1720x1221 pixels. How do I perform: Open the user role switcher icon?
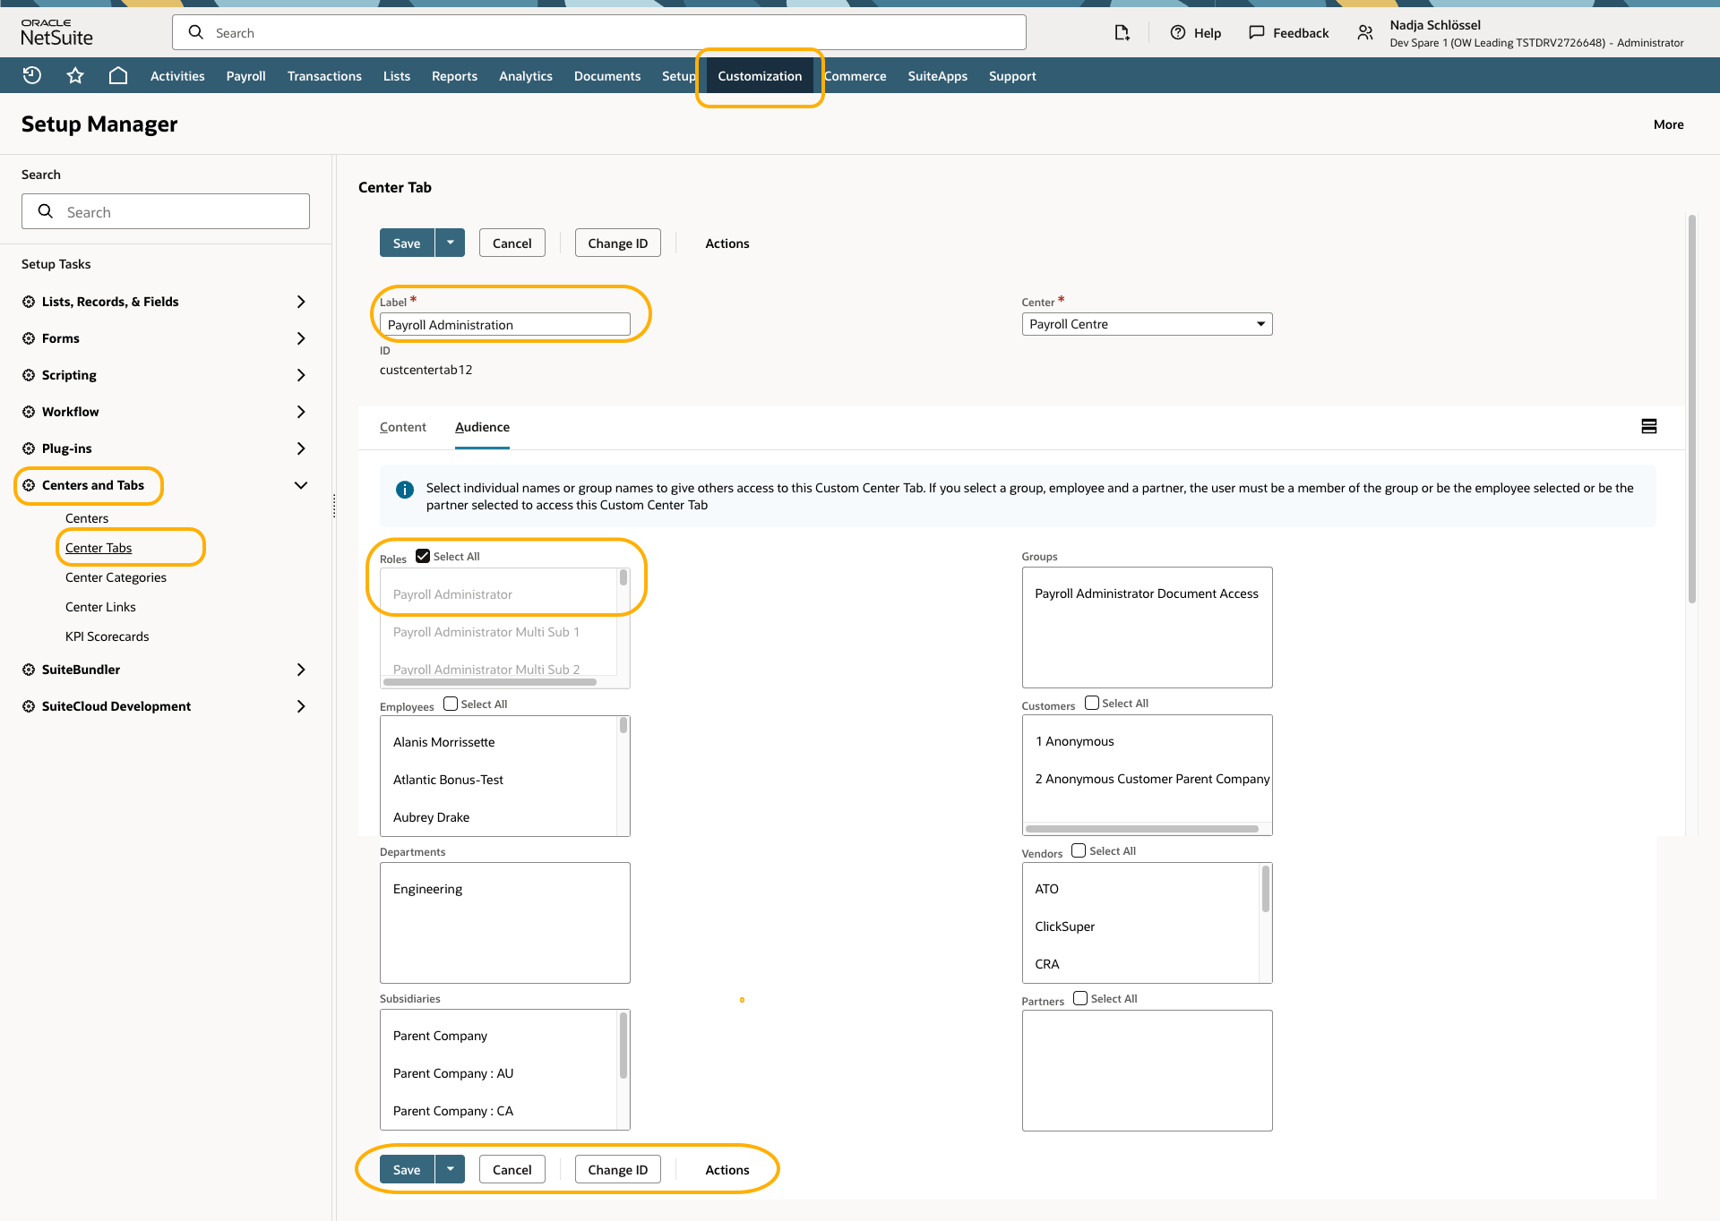pos(1365,33)
